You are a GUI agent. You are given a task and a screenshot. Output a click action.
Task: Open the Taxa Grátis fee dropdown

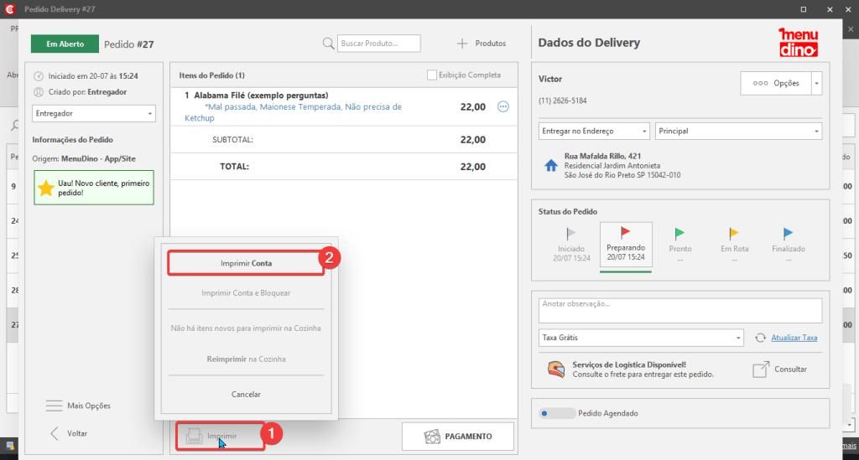point(641,338)
